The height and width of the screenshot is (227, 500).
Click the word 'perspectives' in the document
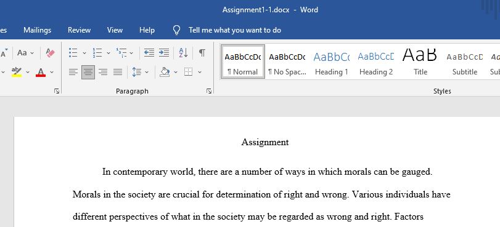[x=134, y=217]
